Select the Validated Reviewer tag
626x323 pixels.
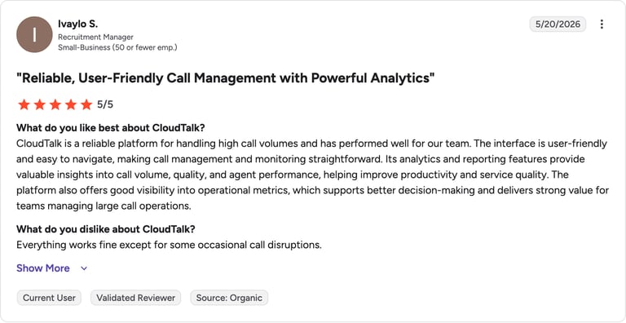(x=136, y=298)
